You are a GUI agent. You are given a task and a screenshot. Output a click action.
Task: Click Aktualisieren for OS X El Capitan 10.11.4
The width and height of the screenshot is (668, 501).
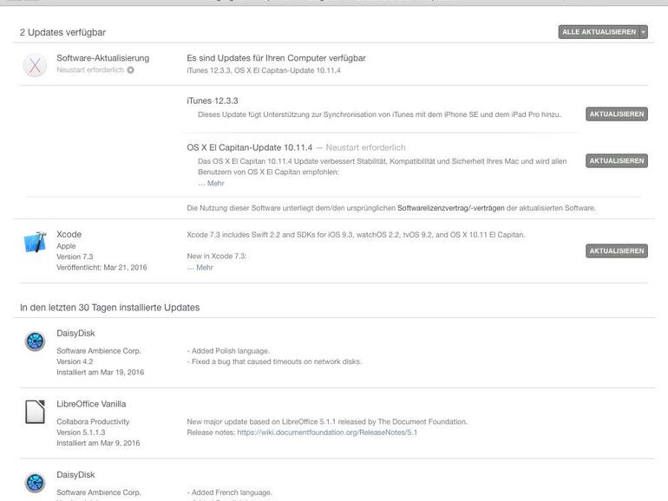point(616,161)
